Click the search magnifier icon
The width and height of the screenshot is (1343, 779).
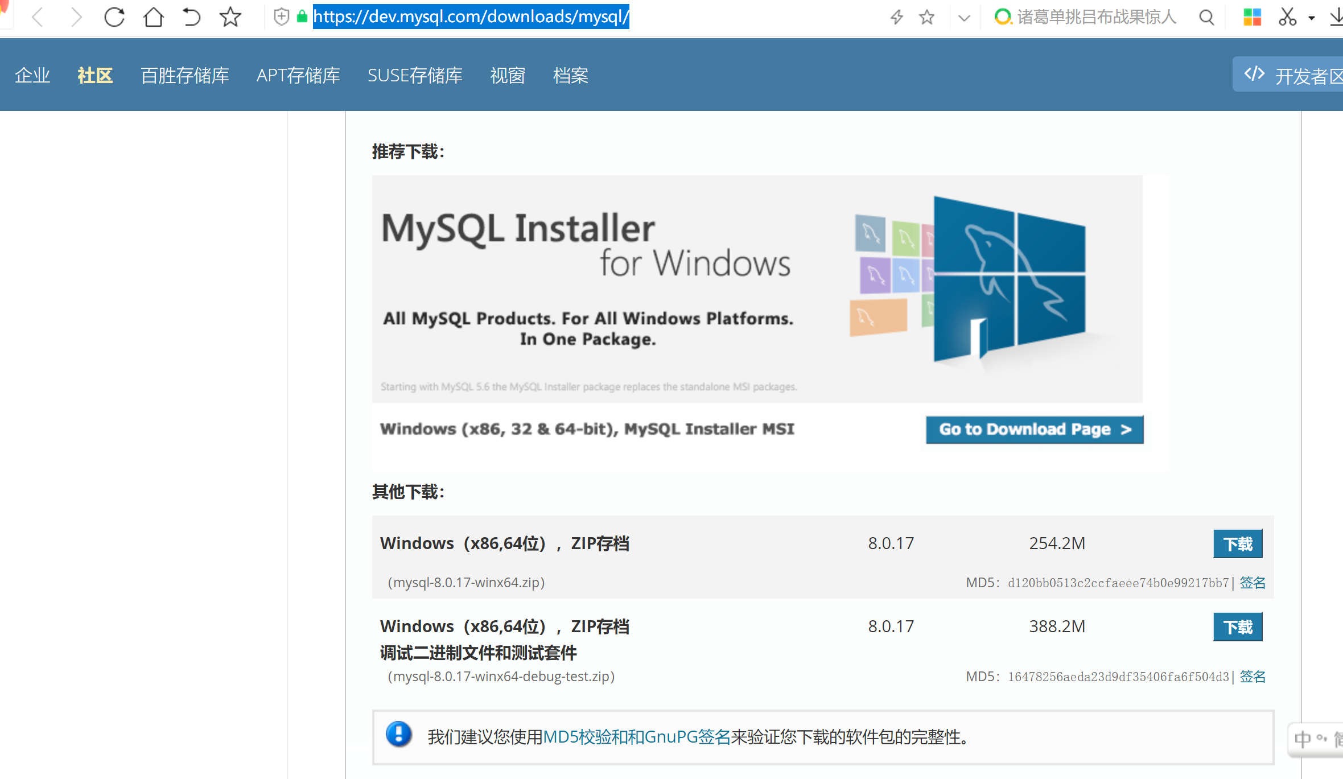click(x=1206, y=17)
